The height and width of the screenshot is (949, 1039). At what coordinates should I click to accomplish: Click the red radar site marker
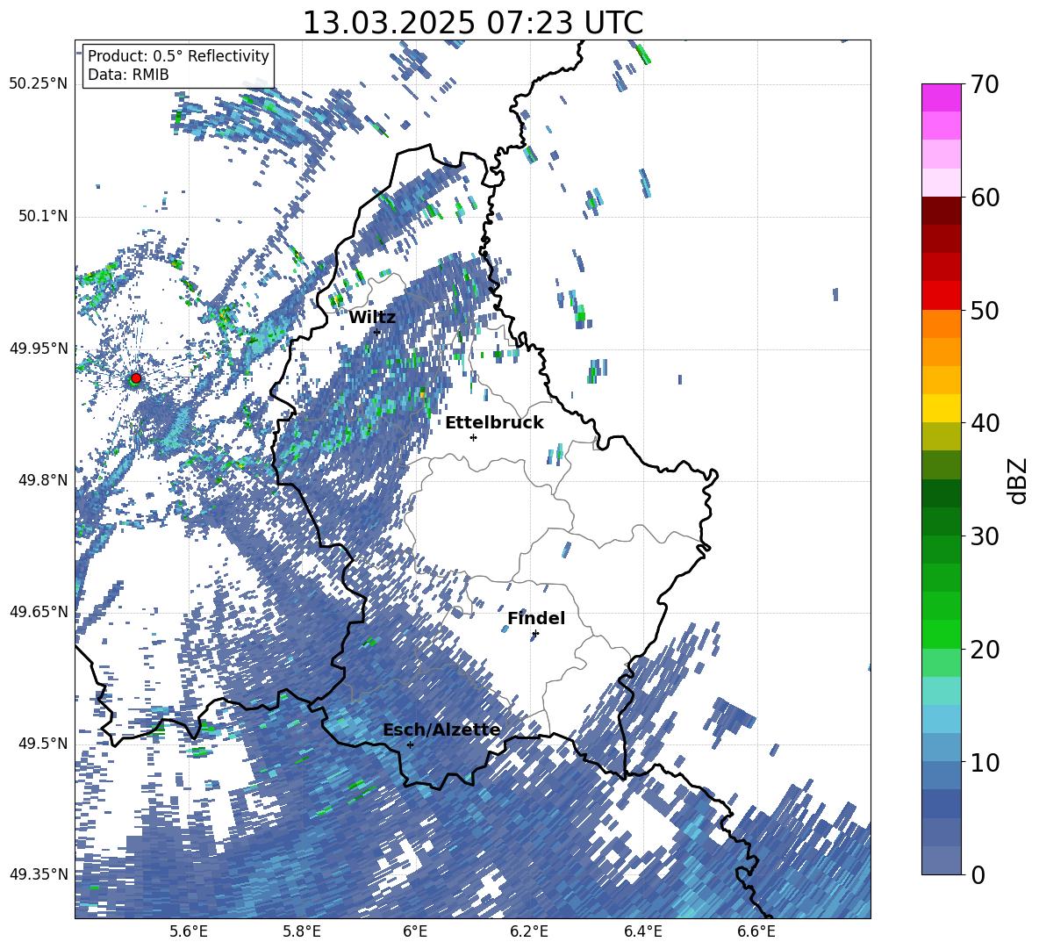[136, 378]
